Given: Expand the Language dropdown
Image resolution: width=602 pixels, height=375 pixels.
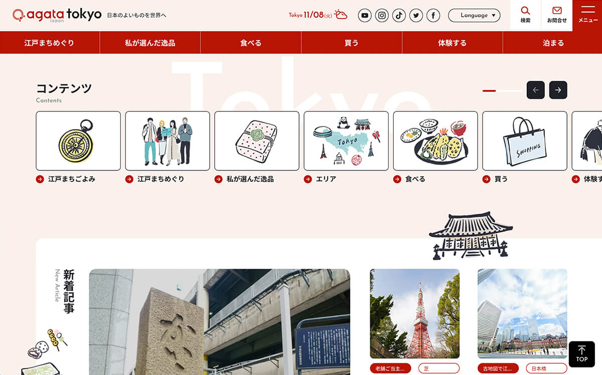Looking at the screenshot, I should point(474,16).
